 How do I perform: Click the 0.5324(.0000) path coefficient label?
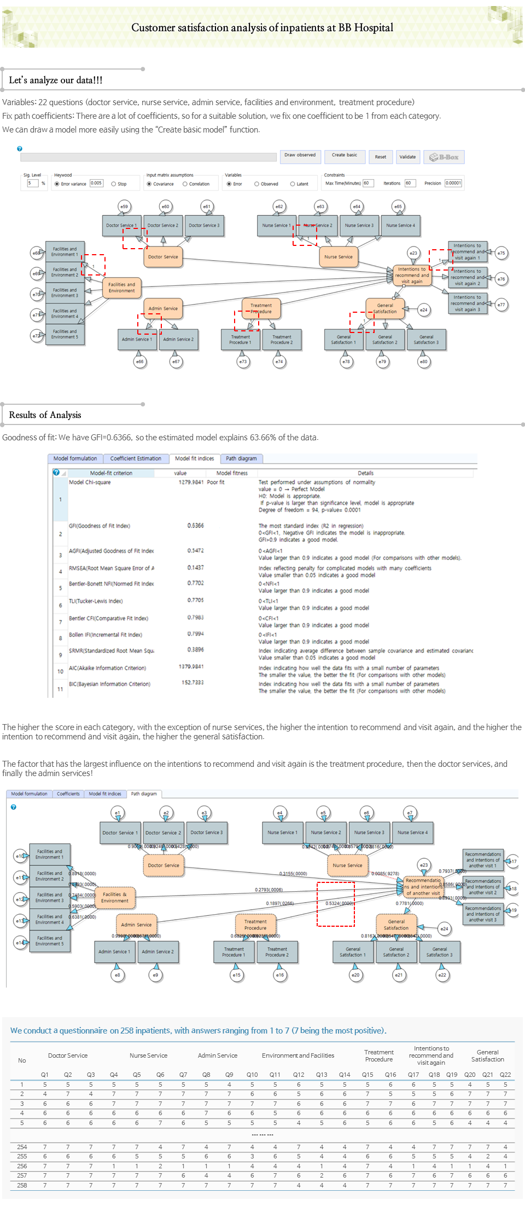[340, 904]
